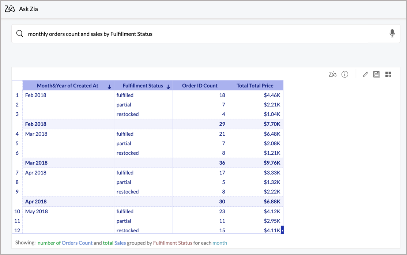Click the Orders Count link in summary
407x255 pixels.
(77, 243)
